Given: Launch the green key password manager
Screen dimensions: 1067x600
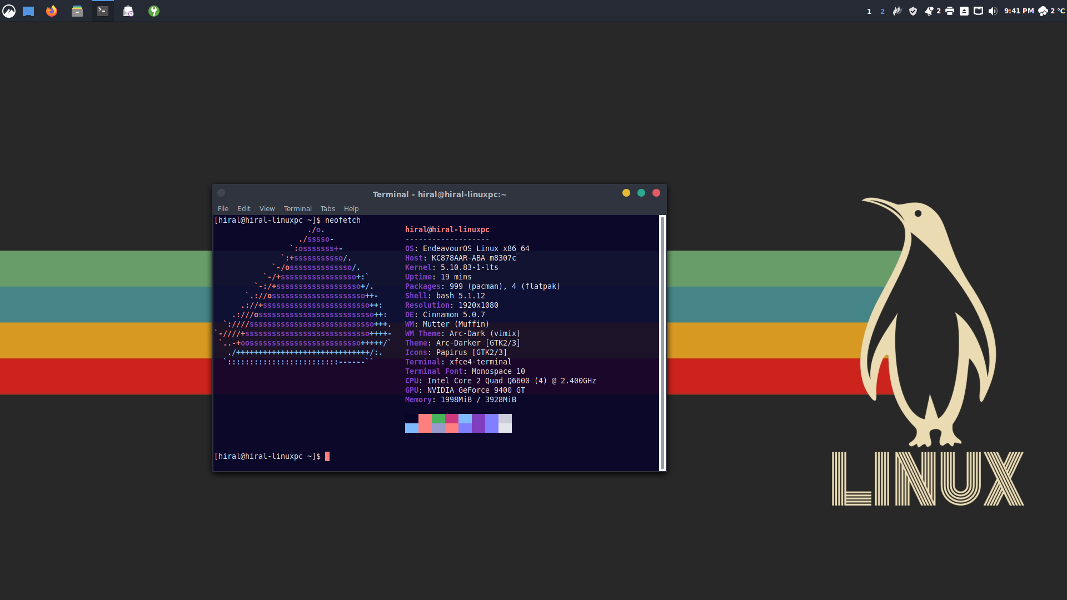Looking at the screenshot, I should 154,11.
